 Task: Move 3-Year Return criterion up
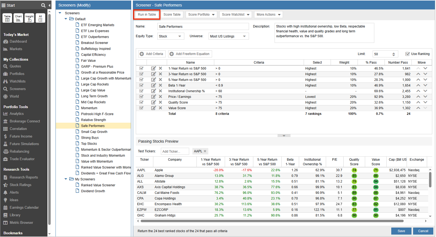click(x=418, y=74)
